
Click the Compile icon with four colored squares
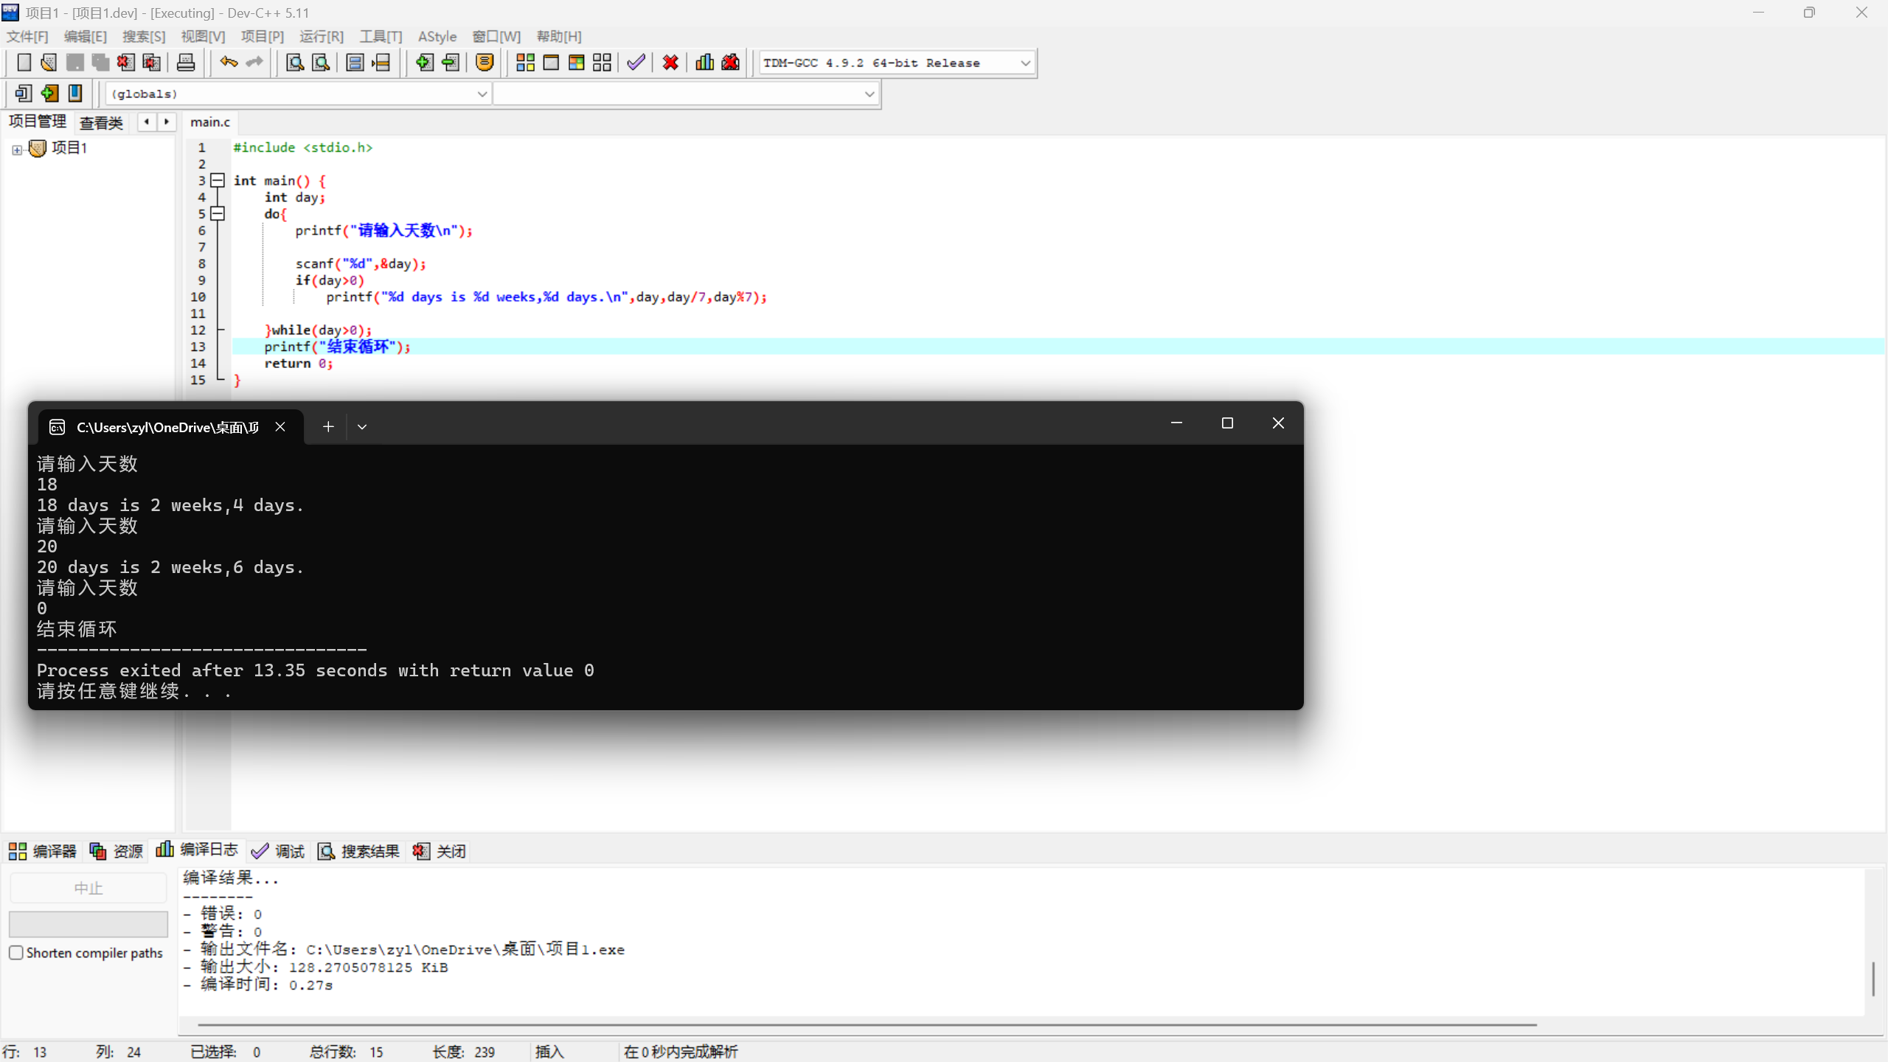[x=525, y=63]
